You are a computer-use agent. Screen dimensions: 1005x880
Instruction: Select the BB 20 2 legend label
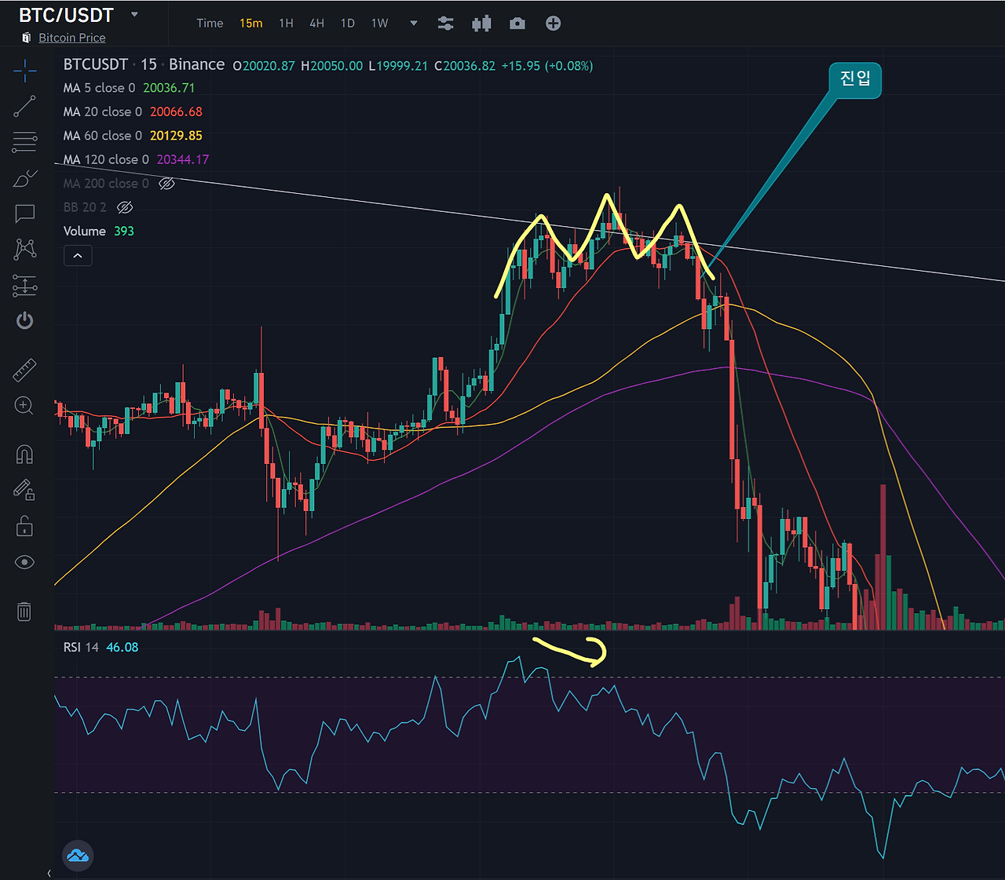(85, 207)
